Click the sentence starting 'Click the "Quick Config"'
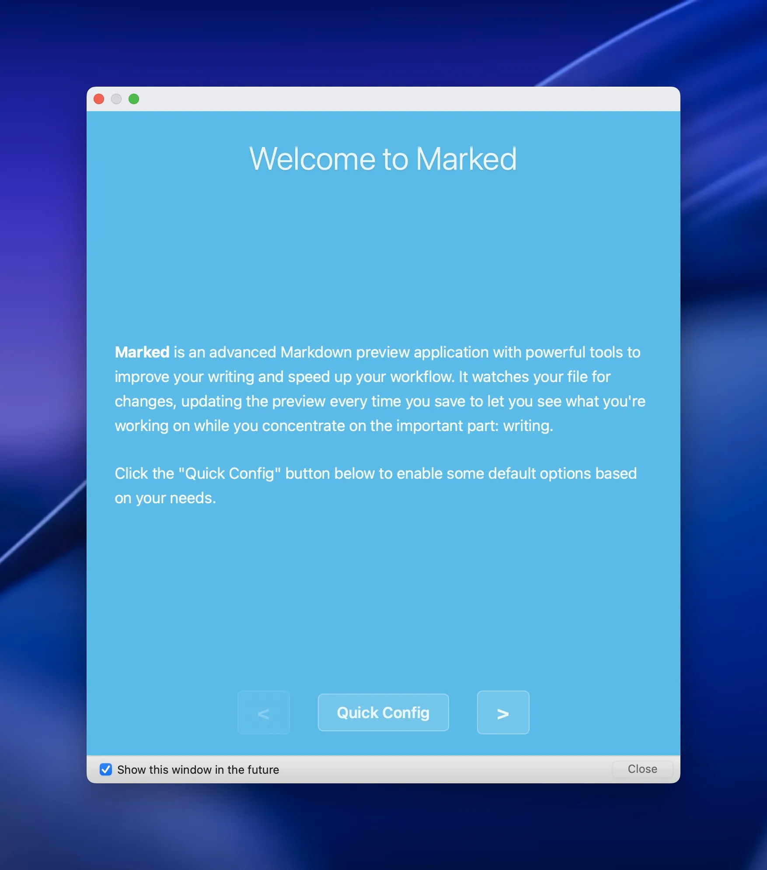The width and height of the screenshot is (767, 870). click(x=376, y=486)
